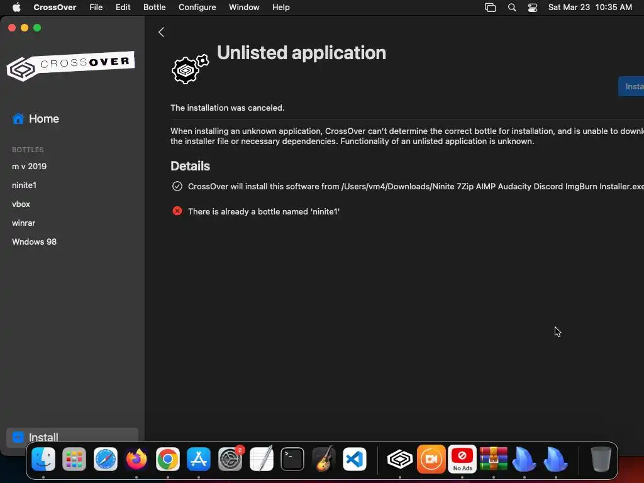Viewport: 644px width, 483px height.
Task: Click 'The installation was canceled.' message
Action: (x=228, y=108)
